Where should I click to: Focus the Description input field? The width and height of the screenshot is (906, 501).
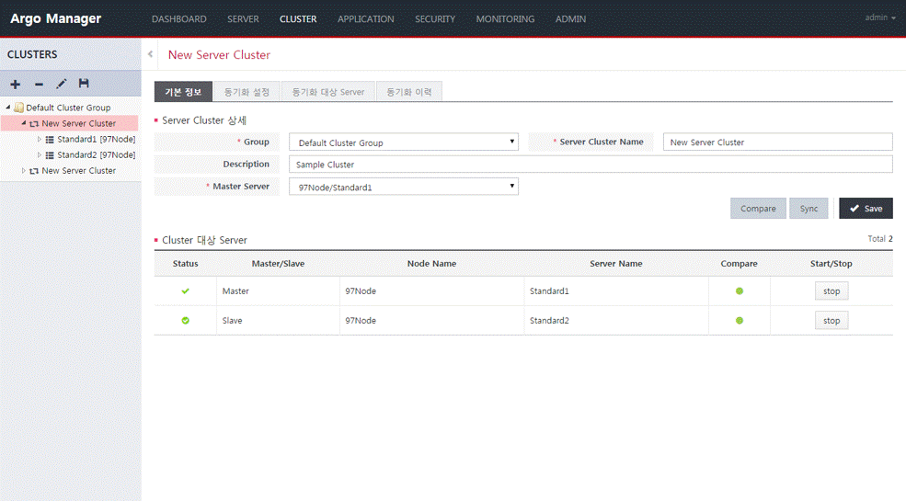click(591, 164)
